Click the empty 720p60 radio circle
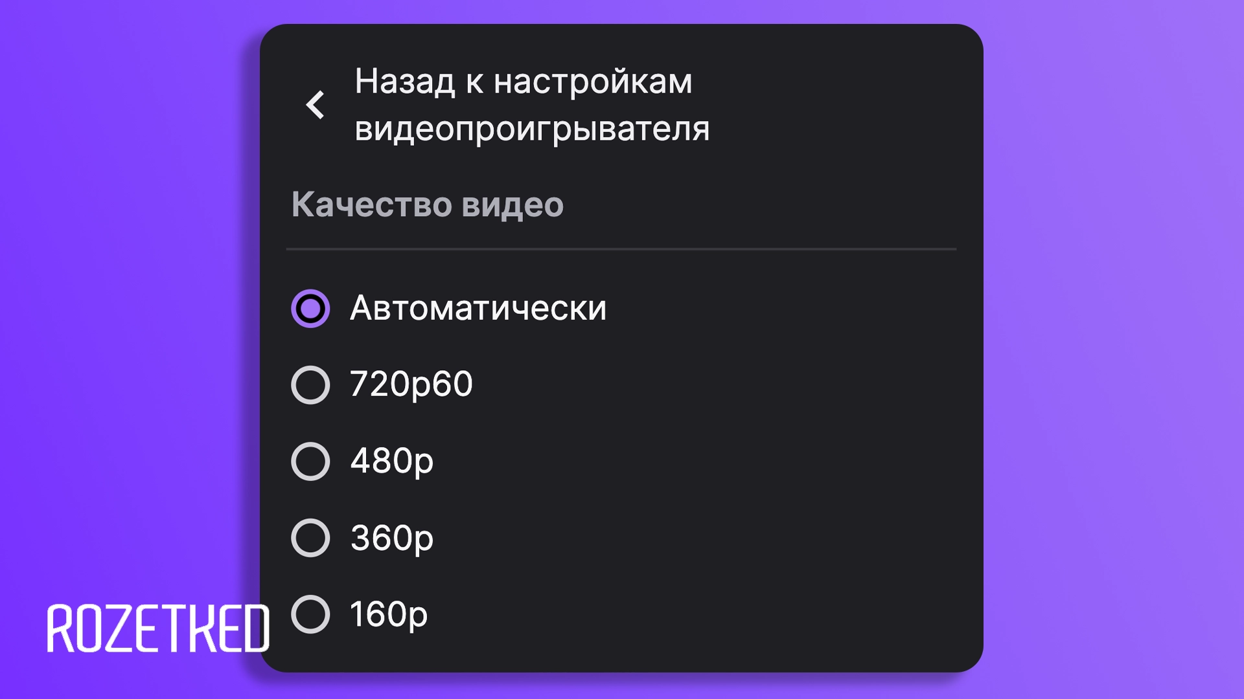This screenshot has height=699, width=1244. click(x=312, y=384)
